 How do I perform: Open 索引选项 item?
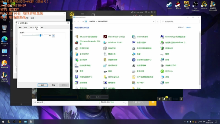coord(138,71)
